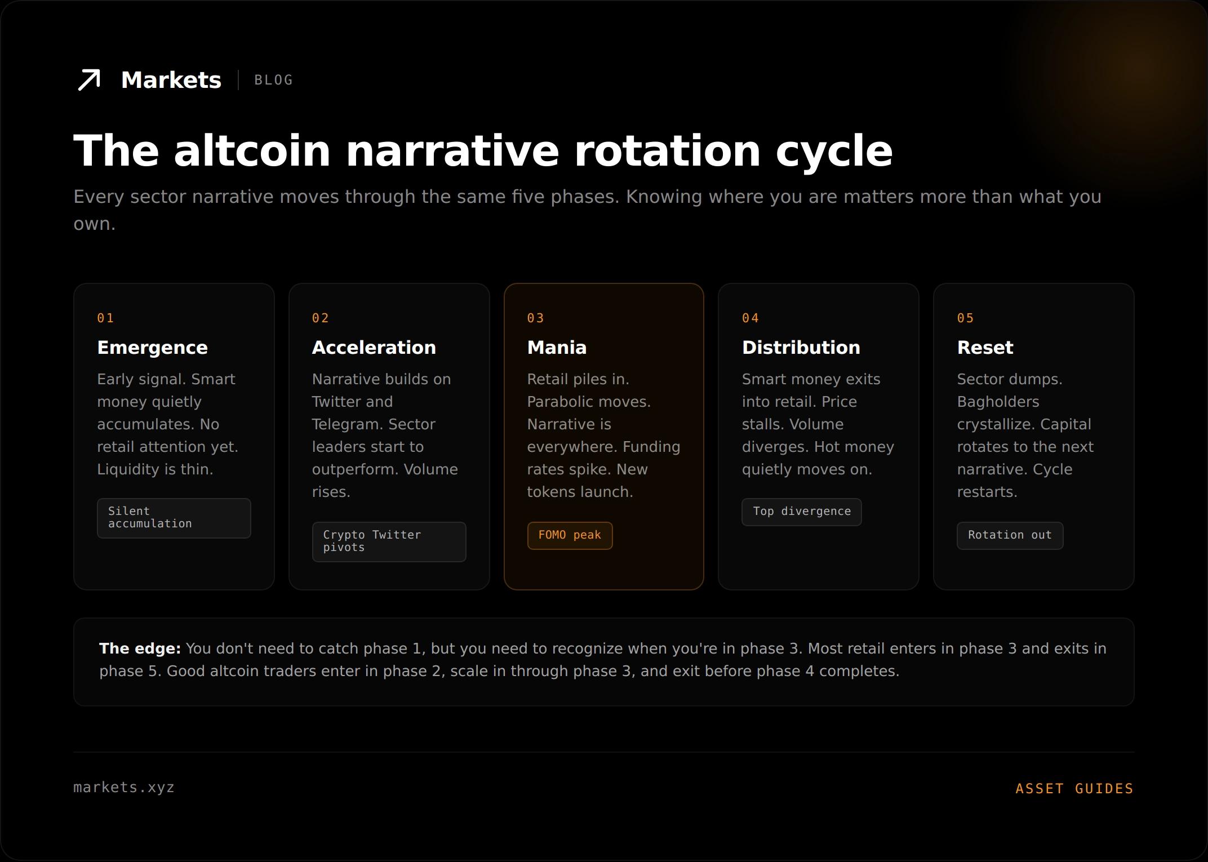The width and height of the screenshot is (1208, 862).
Task: Select the 02 phase number
Action: tap(321, 318)
